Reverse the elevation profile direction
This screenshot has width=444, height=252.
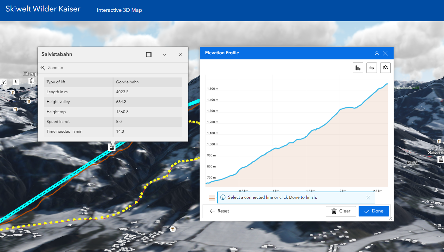point(372,68)
